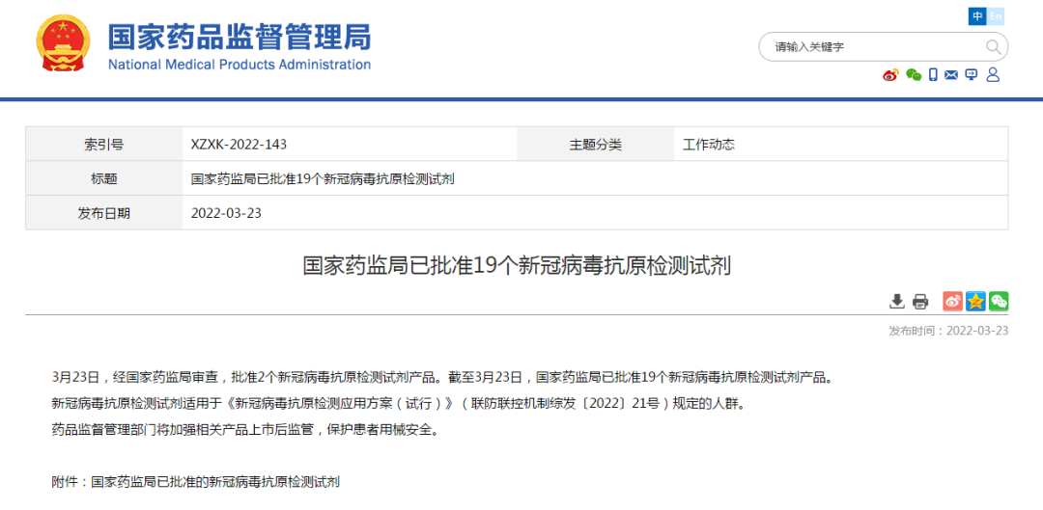
Task: Share article to QQ Zone star icon
Action: tap(975, 301)
